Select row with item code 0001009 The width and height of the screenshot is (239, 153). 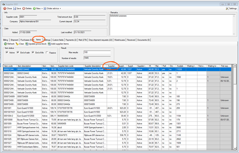[x=117, y=124]
